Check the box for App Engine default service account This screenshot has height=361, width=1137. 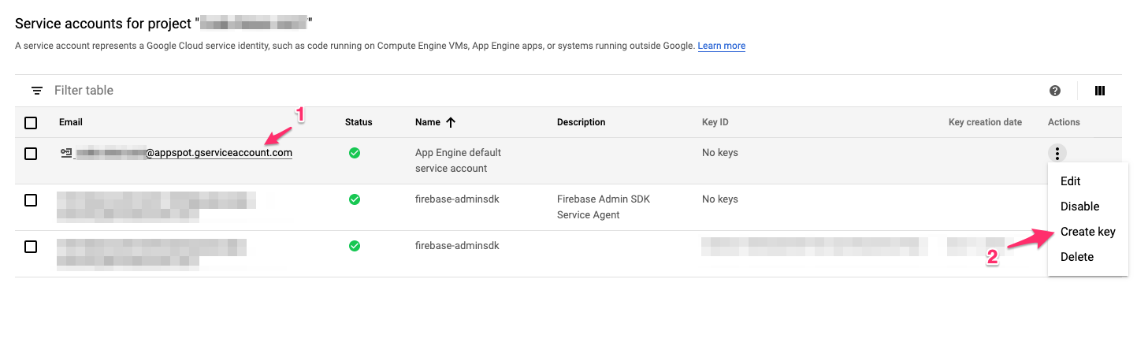pos(31,154)
